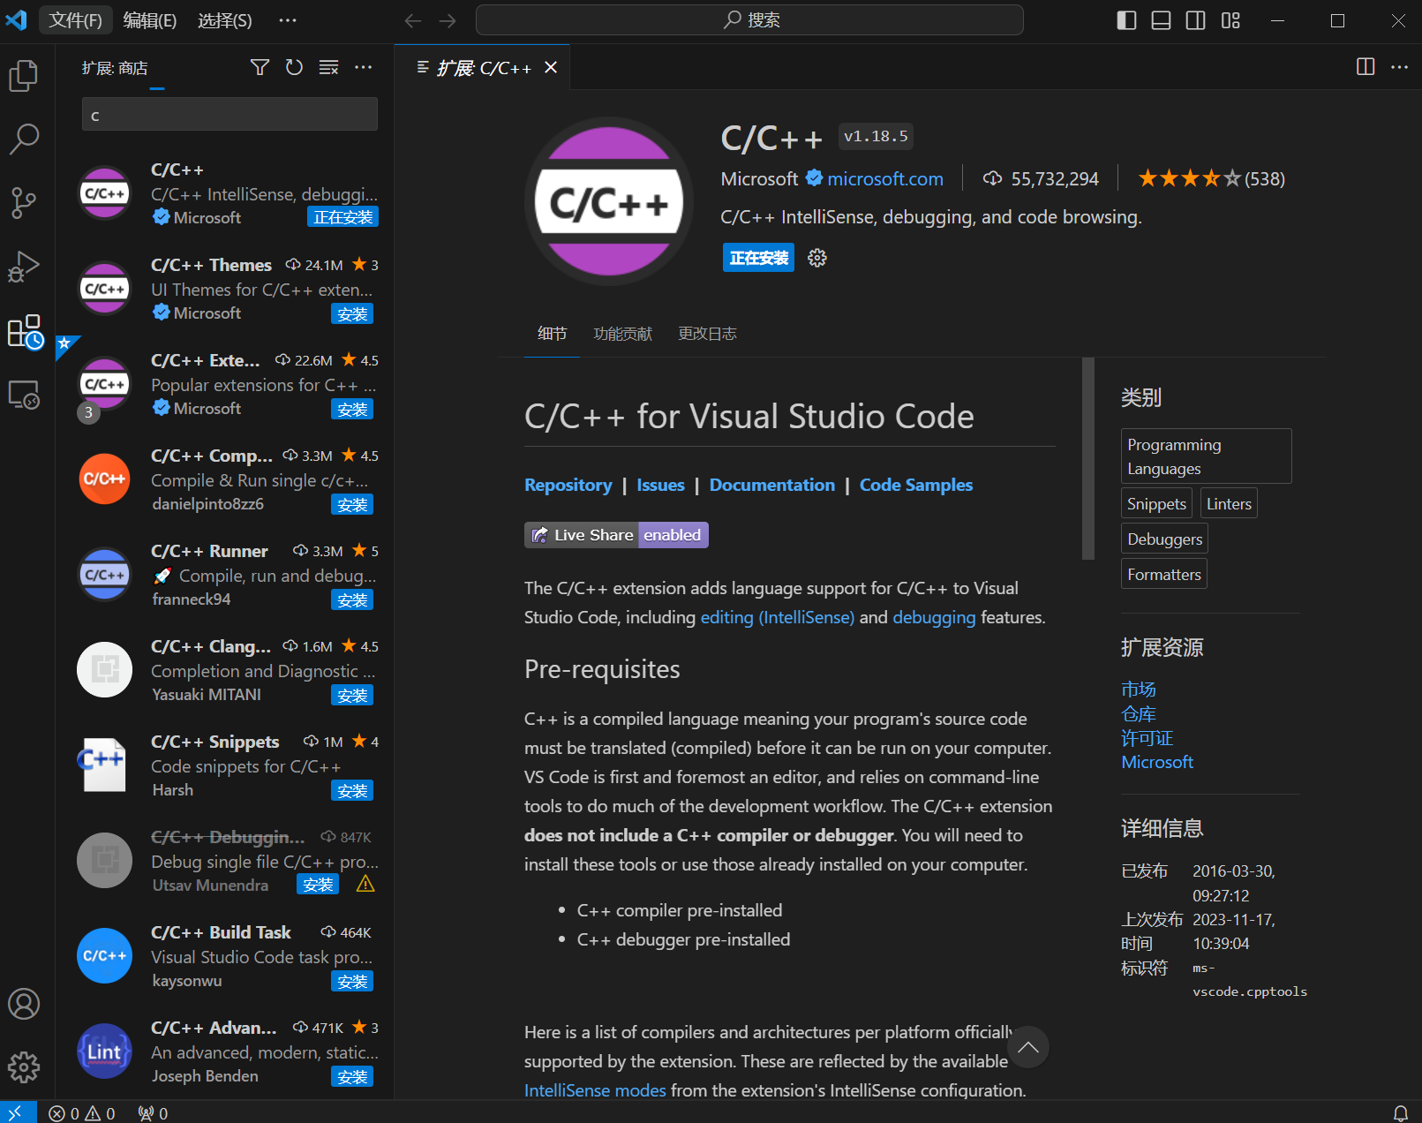Open the Code Samples link

pyautogui.click(x=916, y=485)
